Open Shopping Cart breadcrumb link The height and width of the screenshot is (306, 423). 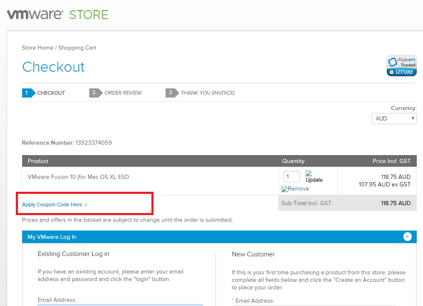click(x=77, y=48)
